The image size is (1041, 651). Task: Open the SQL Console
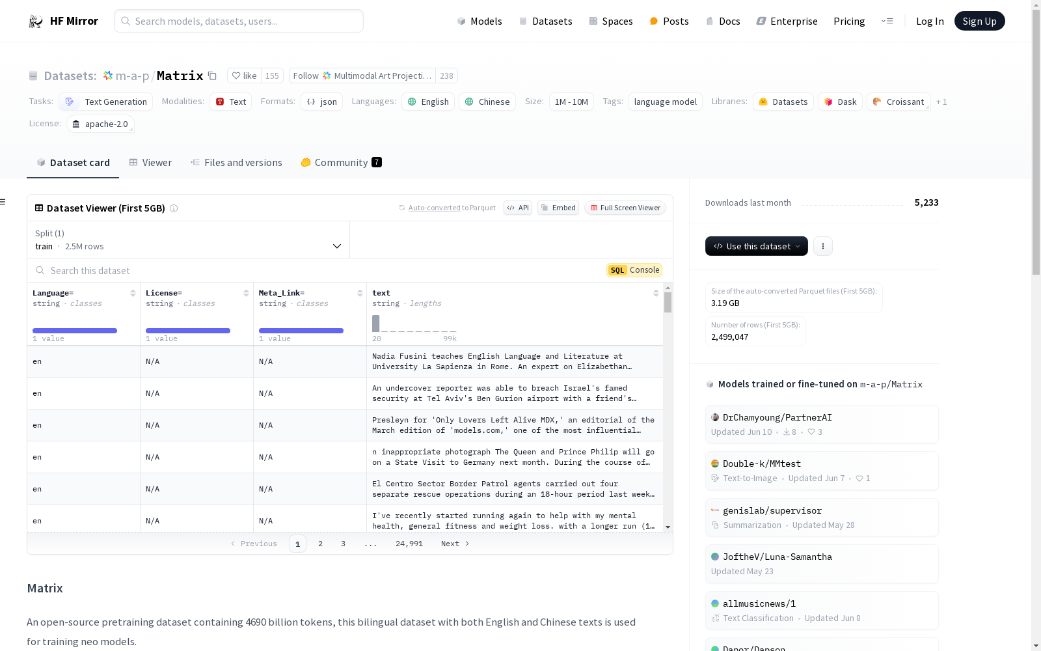point(634,270)
